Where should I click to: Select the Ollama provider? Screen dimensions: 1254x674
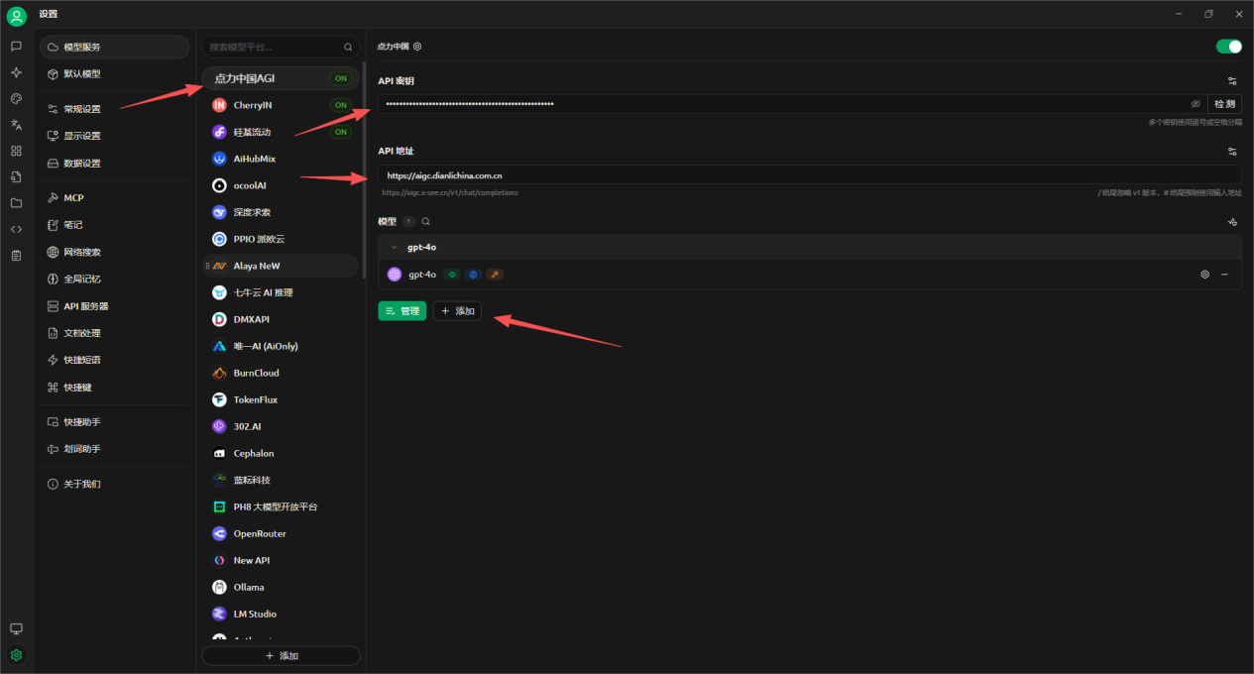pos(281,587)
